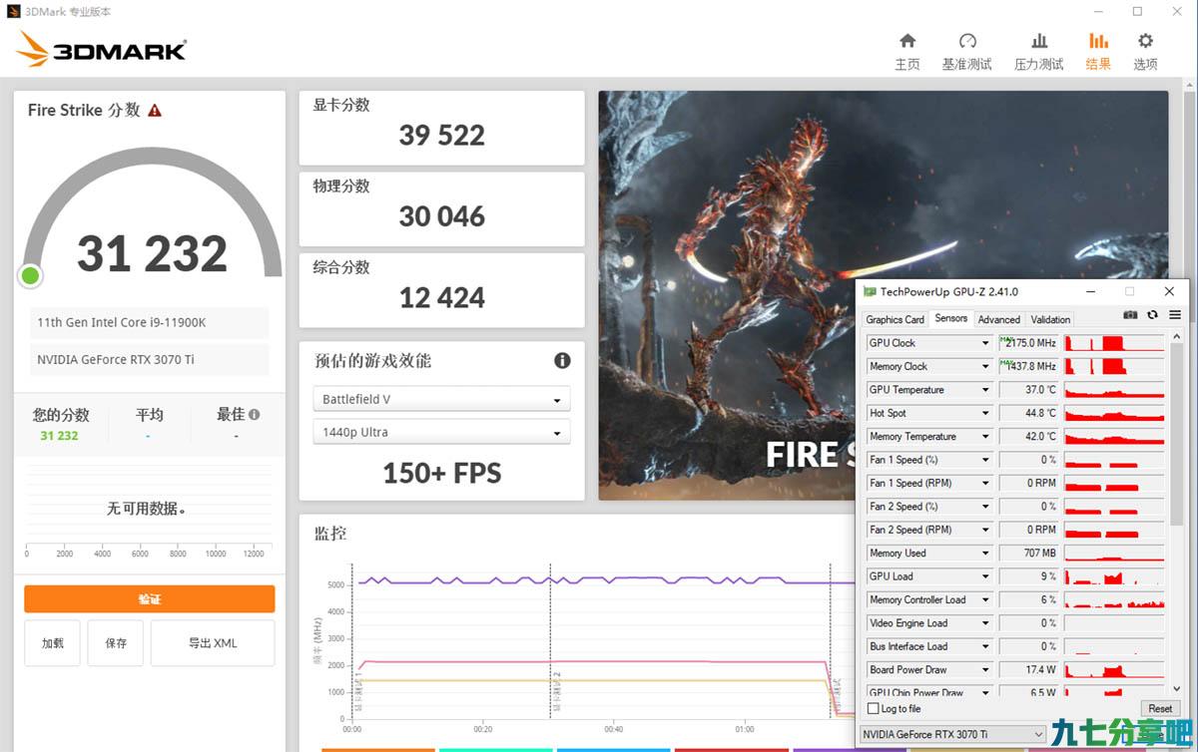
Task: Open the GPU Clock sensor dropdown
Action: pyautogui.click(x=985, y=343)
